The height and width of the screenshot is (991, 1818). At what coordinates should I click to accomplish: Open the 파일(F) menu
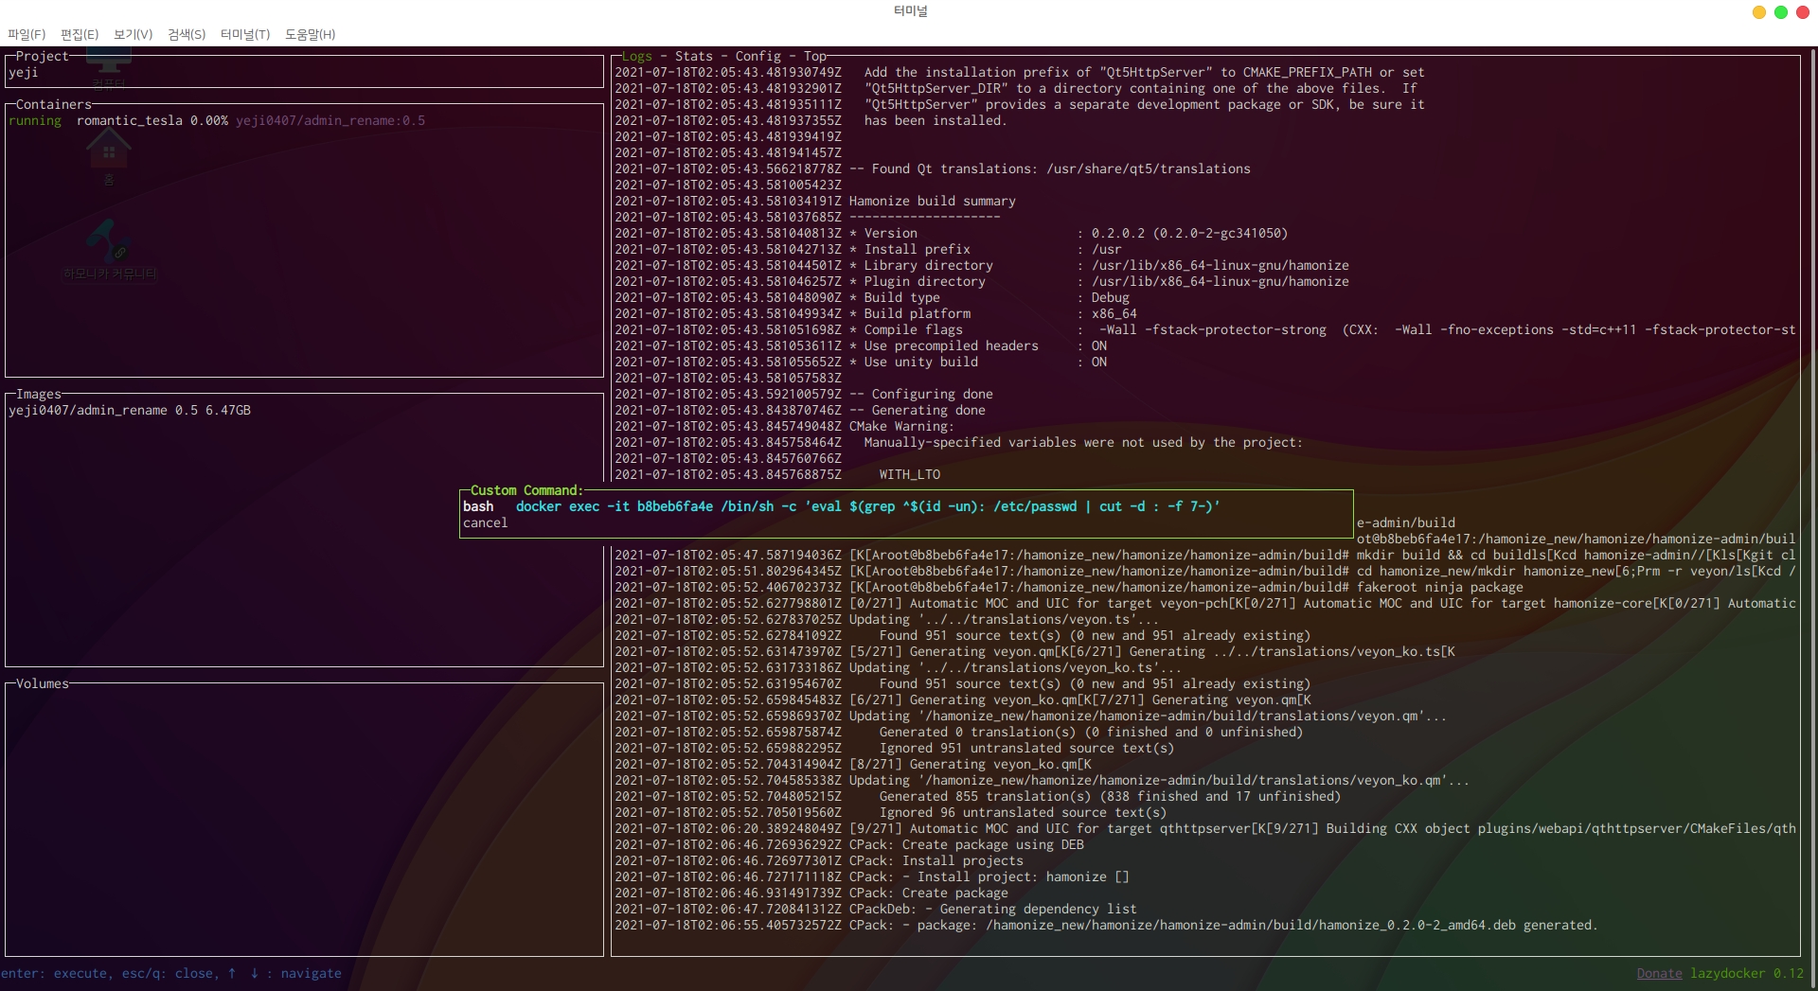[x=27, y=34]
